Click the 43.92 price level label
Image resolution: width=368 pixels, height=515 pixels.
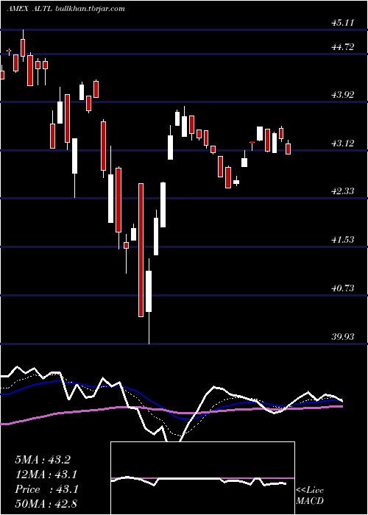[343, 95]
